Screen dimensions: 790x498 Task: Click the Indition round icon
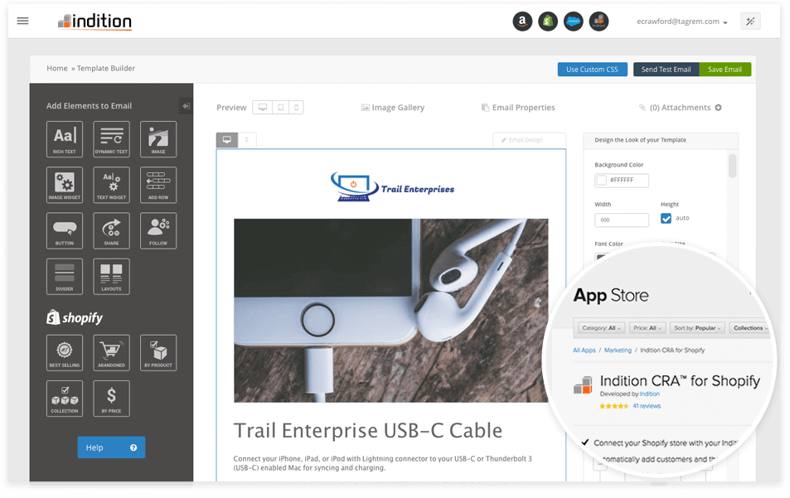pos(599,22)
